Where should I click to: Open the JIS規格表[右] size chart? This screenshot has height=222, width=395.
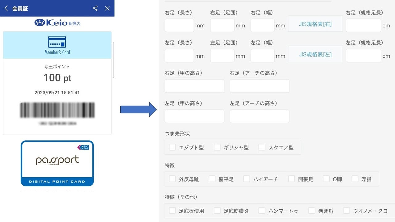click(x=315, y=23)
